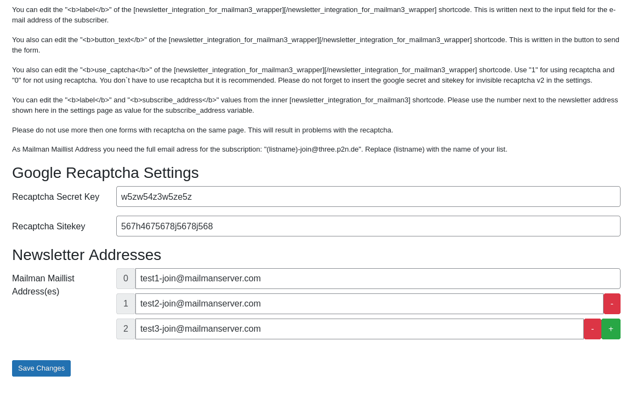Click the test1-join email address field
The width and height of the screenshot is (637, 393).
pos(378,279)
